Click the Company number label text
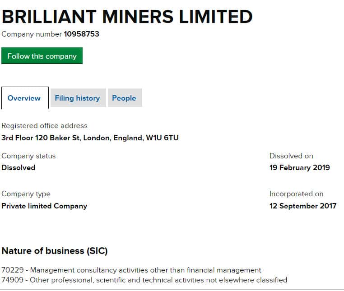 (32, 34)
